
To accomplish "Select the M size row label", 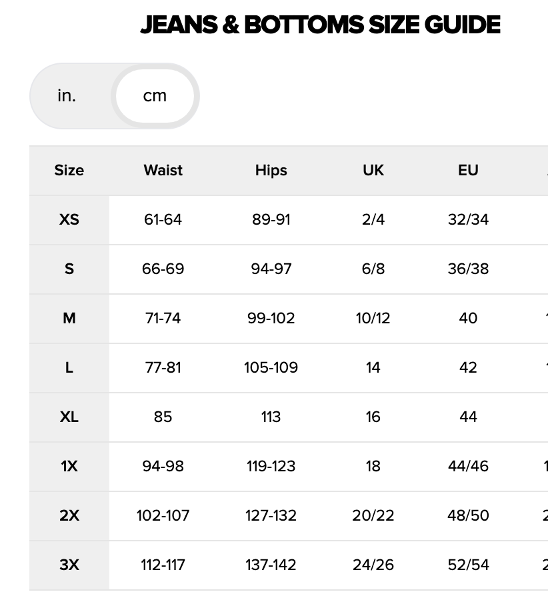I will click(x=69, y=318).
